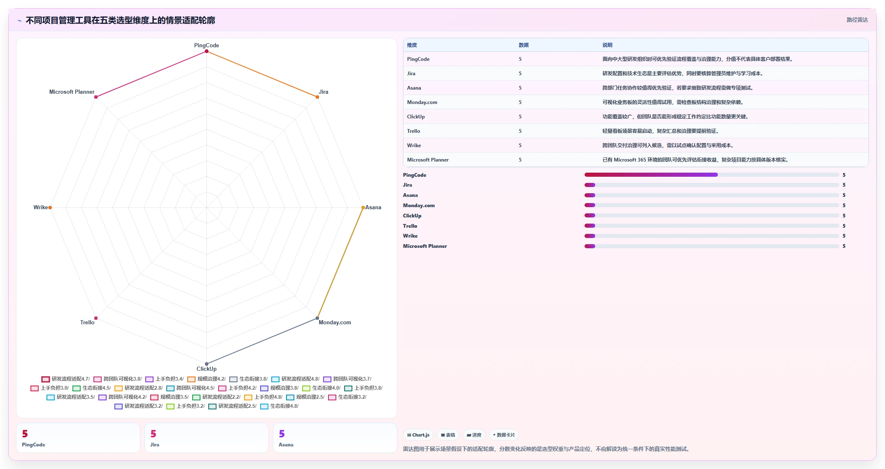
Task: Click the 表格 chip
Action: tap(448, 435)
